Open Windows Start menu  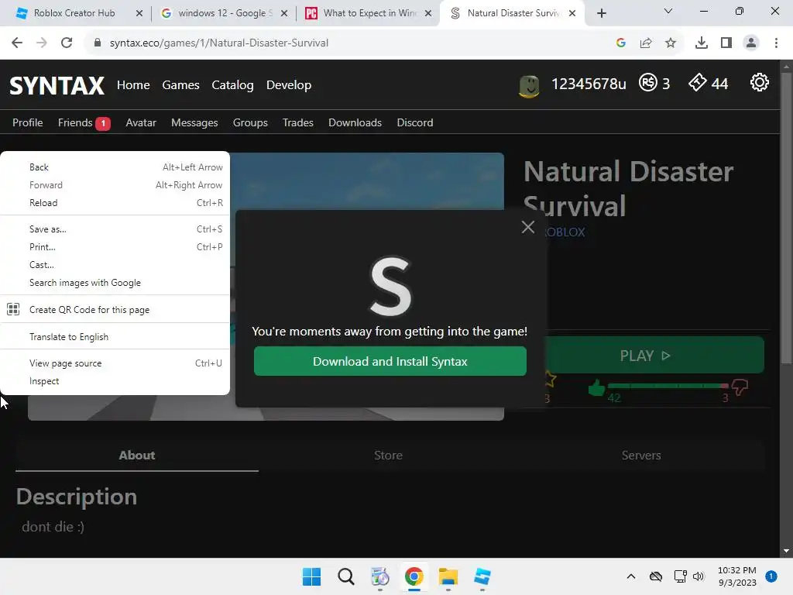click(311, 576)
